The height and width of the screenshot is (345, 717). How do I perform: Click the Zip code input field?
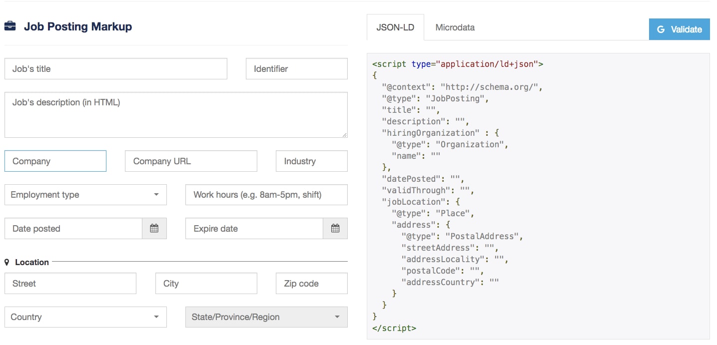[311, 283]
